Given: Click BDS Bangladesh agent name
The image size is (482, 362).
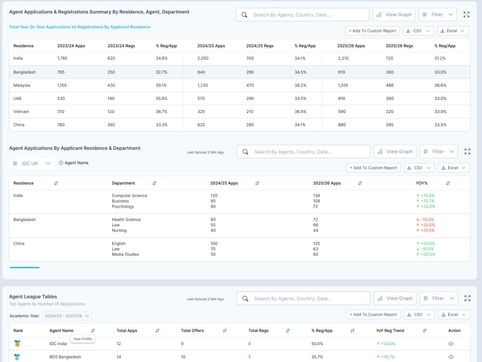Looking at the screenshot, I should coord(65,357).
